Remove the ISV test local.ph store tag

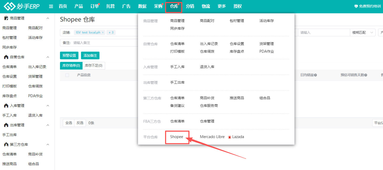point(103,32)
